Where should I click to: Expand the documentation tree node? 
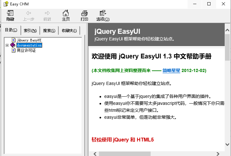tap(7, 45)
